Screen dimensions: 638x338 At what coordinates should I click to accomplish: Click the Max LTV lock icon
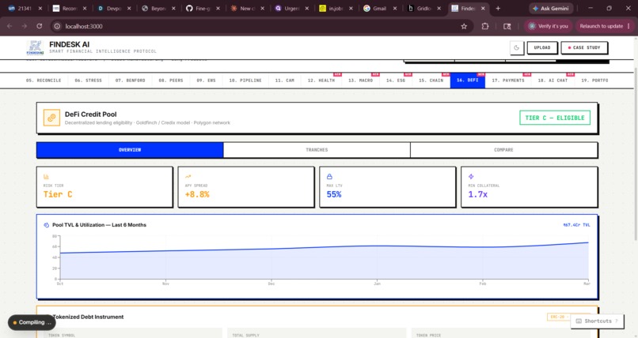329,177
